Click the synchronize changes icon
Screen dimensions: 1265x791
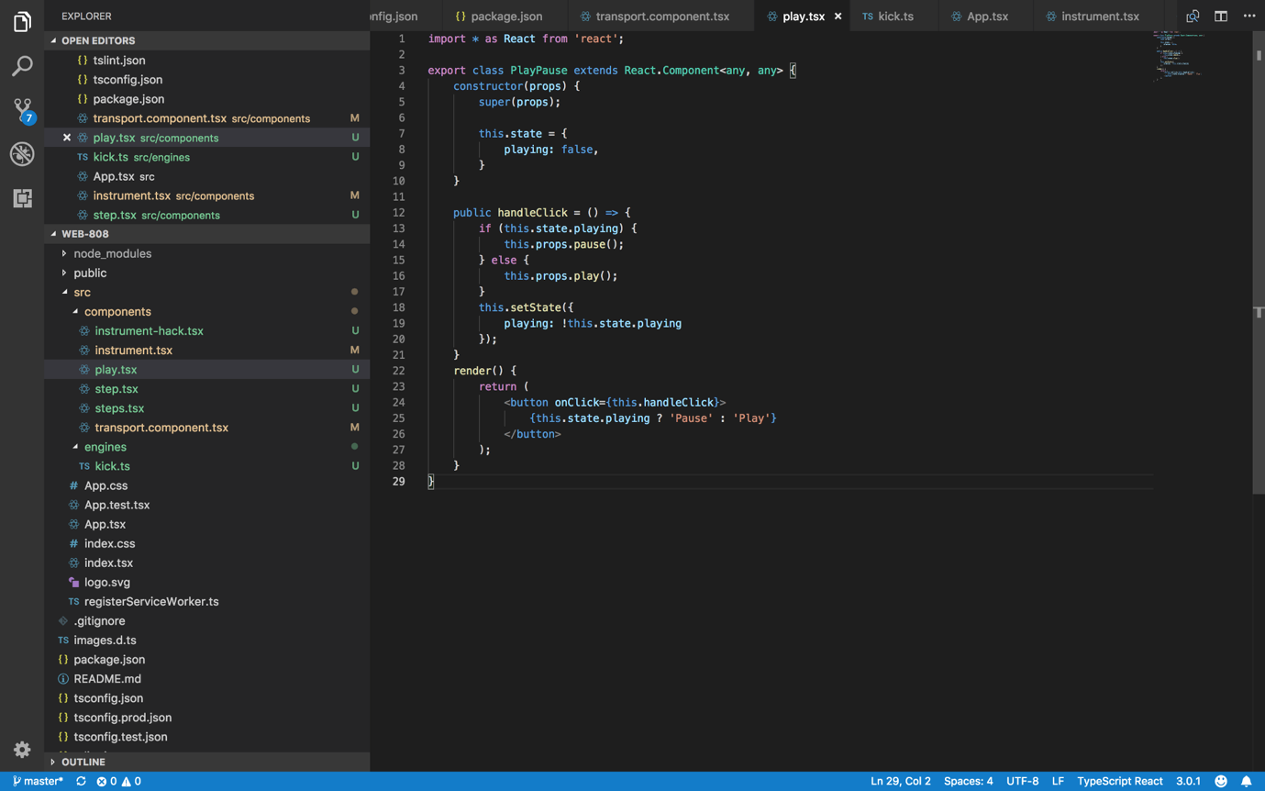tap(81, 781)
